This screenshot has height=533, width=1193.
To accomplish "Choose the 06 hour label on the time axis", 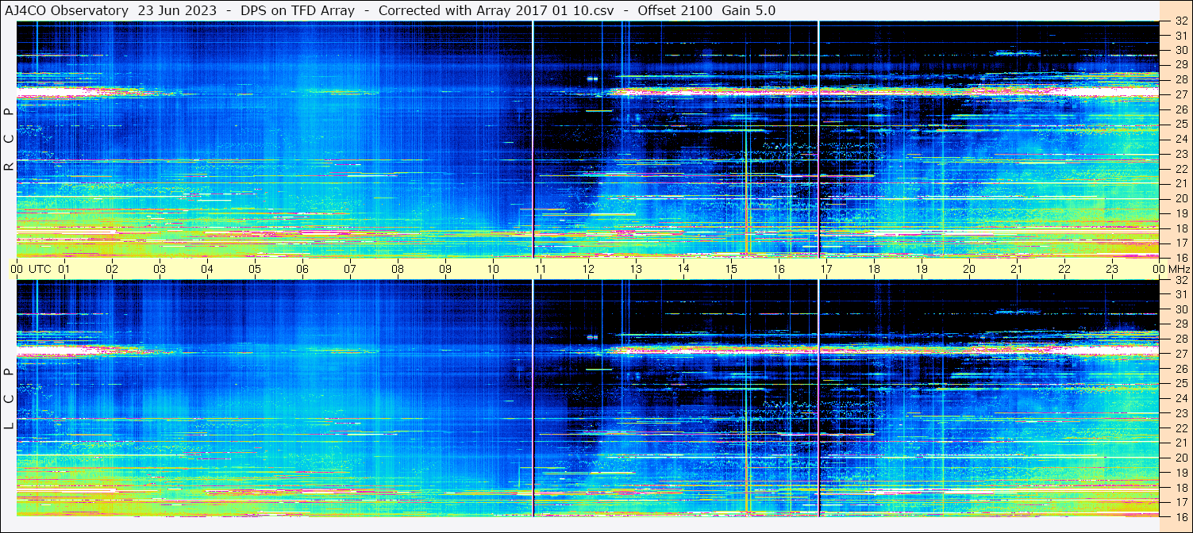I will (x=302, y=269).
